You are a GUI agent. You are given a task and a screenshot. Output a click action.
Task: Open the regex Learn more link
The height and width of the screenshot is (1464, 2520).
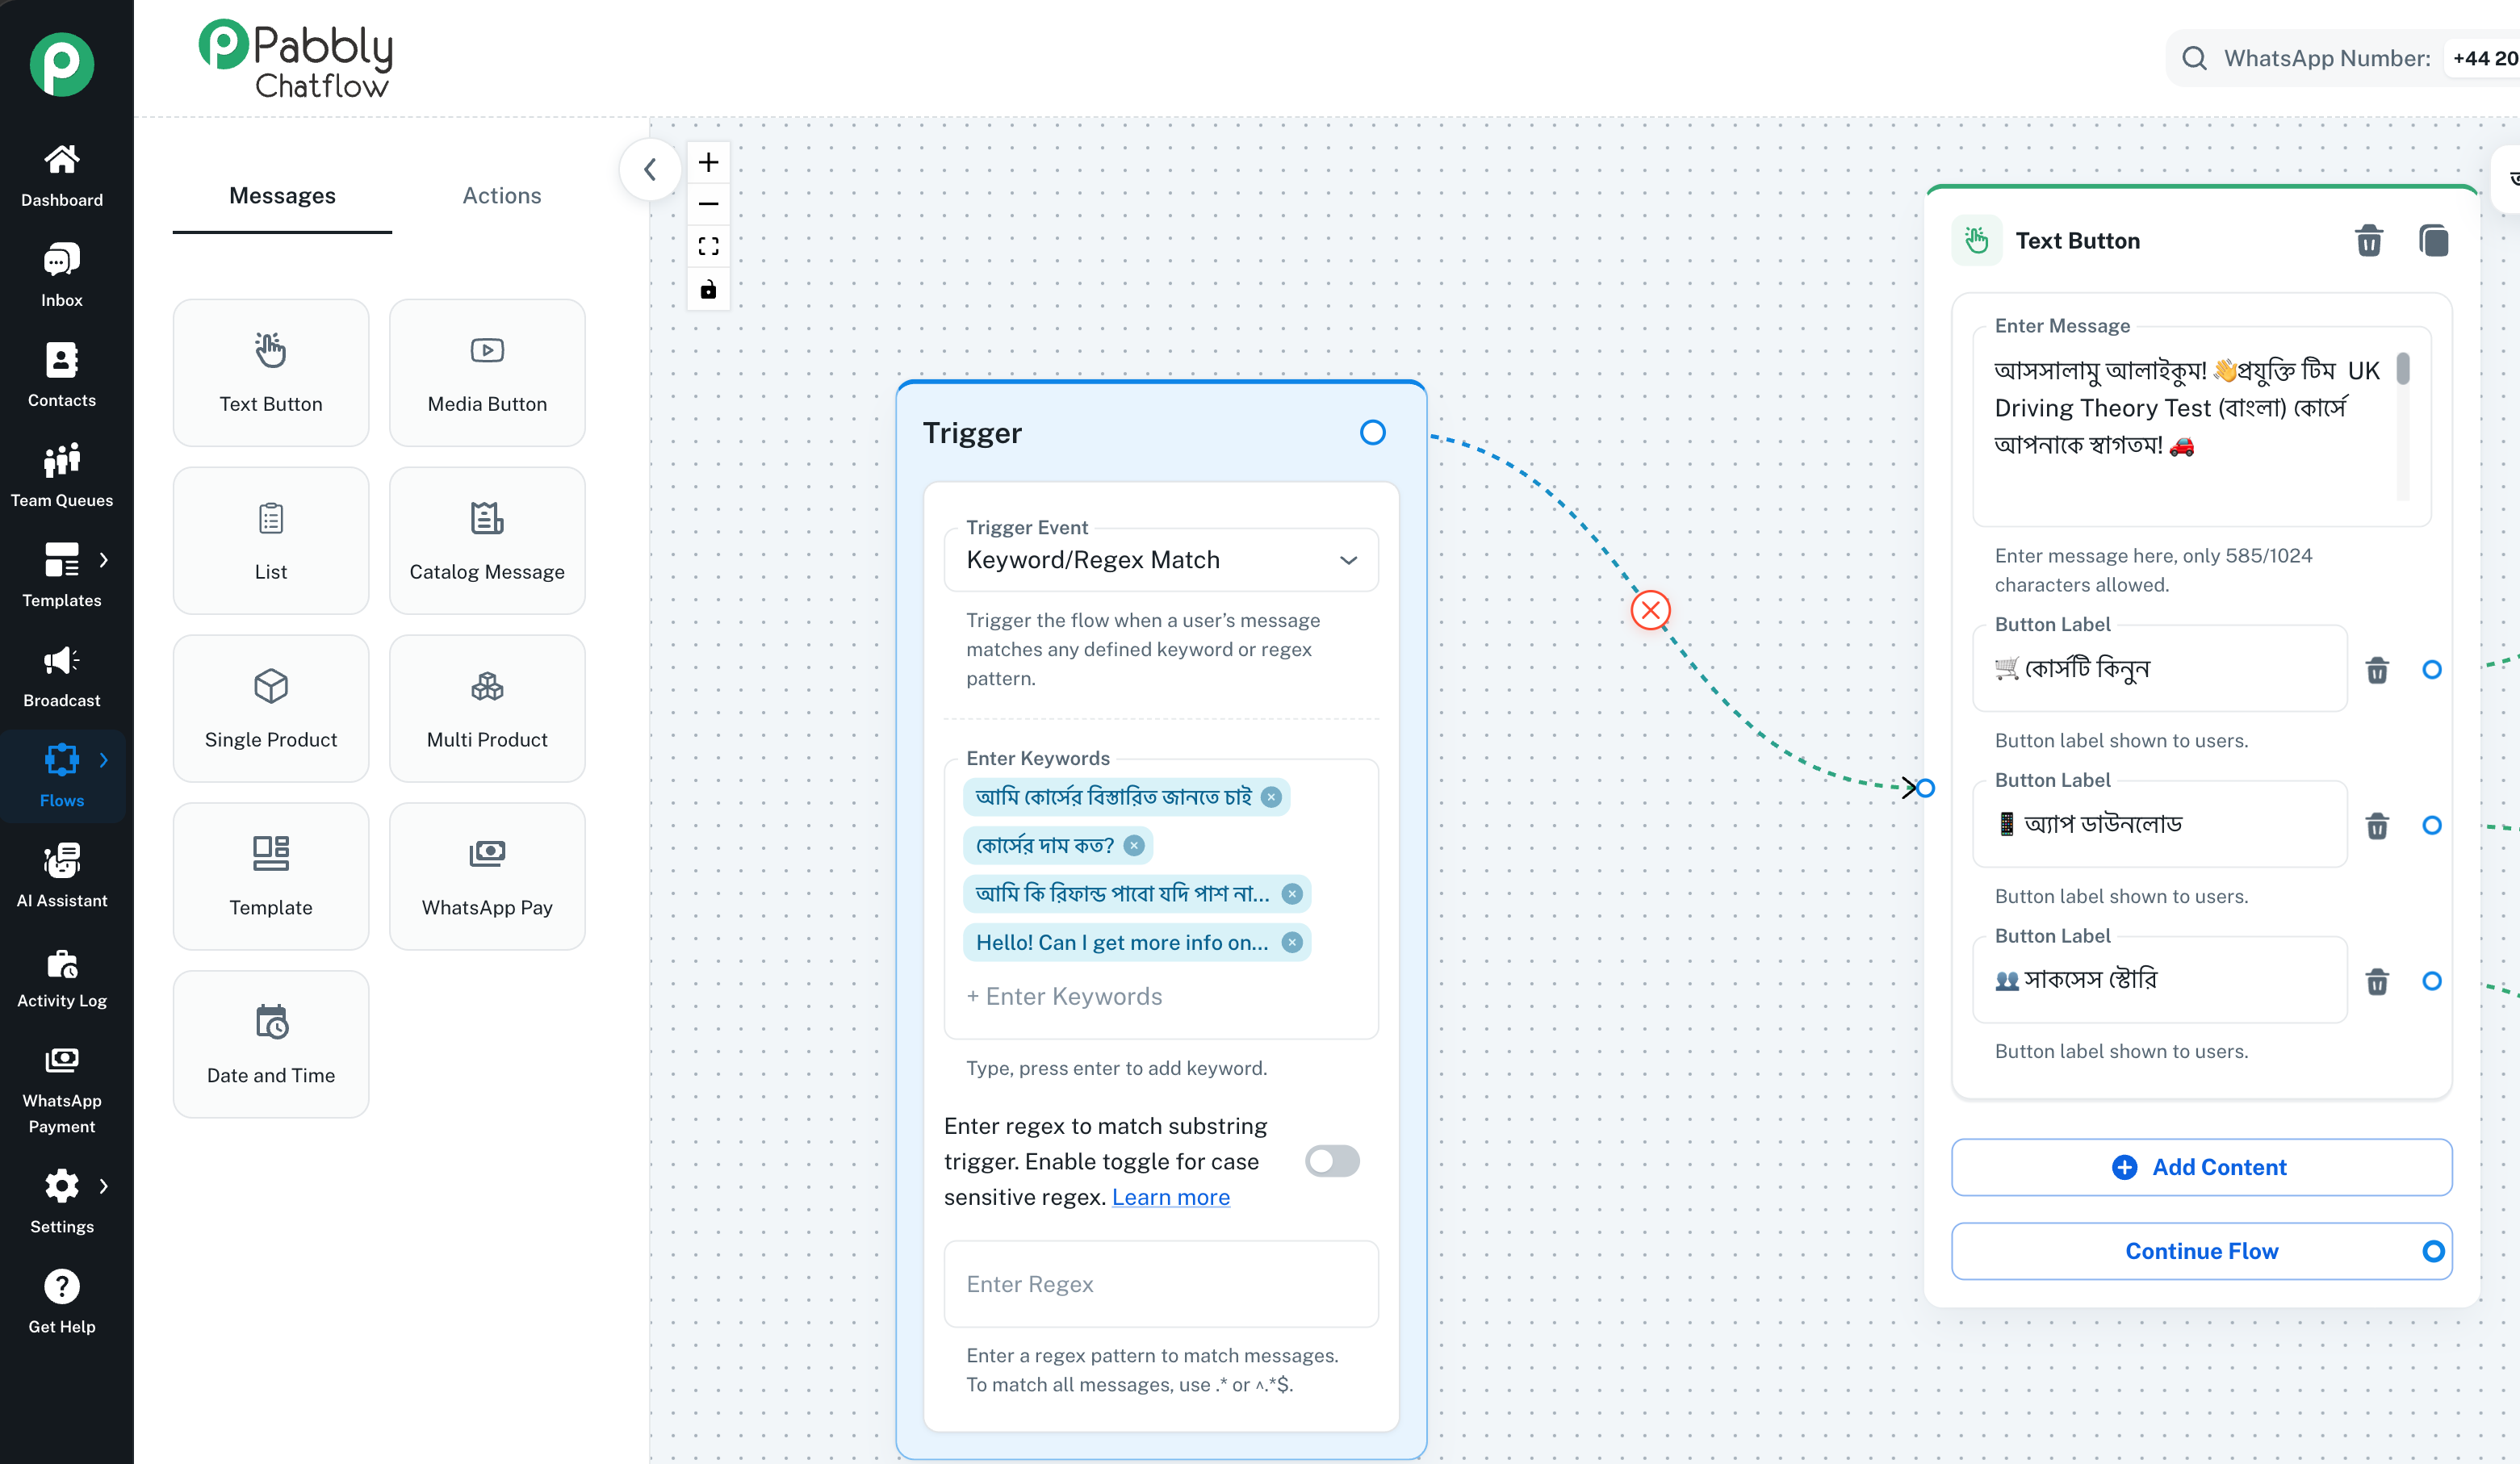click(x=1170, y=1197)
